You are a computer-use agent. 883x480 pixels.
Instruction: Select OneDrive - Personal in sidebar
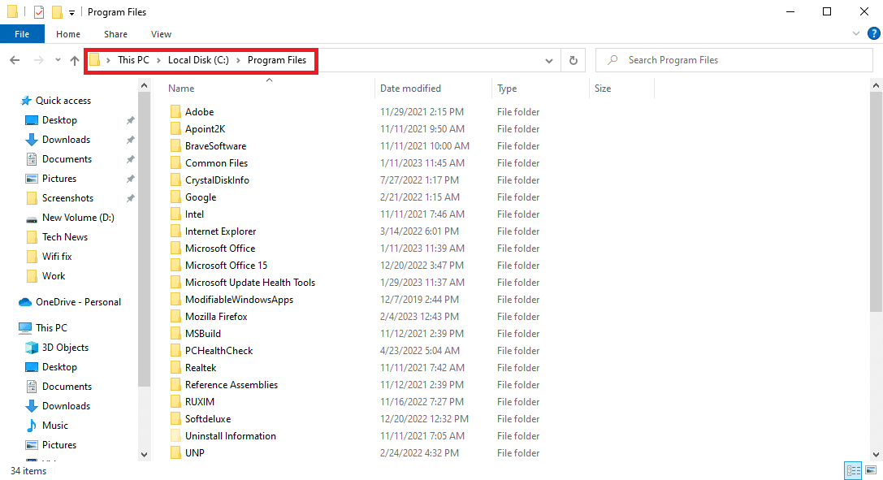[x=78, y=302]
